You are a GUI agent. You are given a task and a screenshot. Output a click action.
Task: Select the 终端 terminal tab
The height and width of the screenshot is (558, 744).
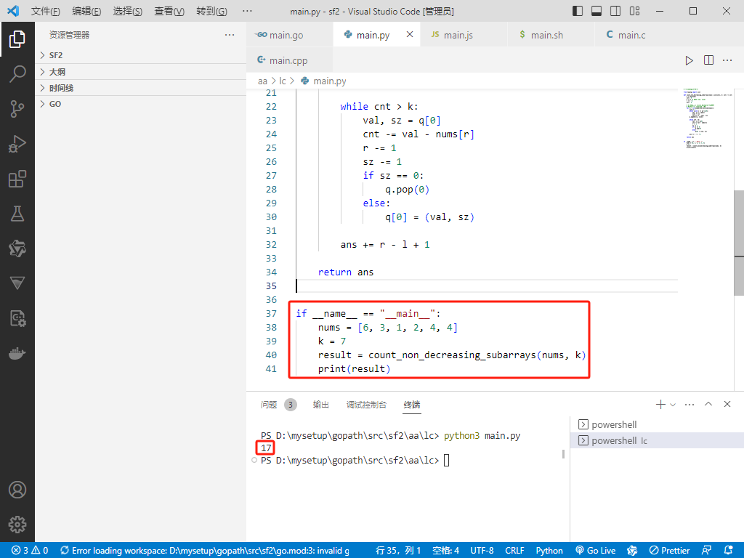coord(412,405)
